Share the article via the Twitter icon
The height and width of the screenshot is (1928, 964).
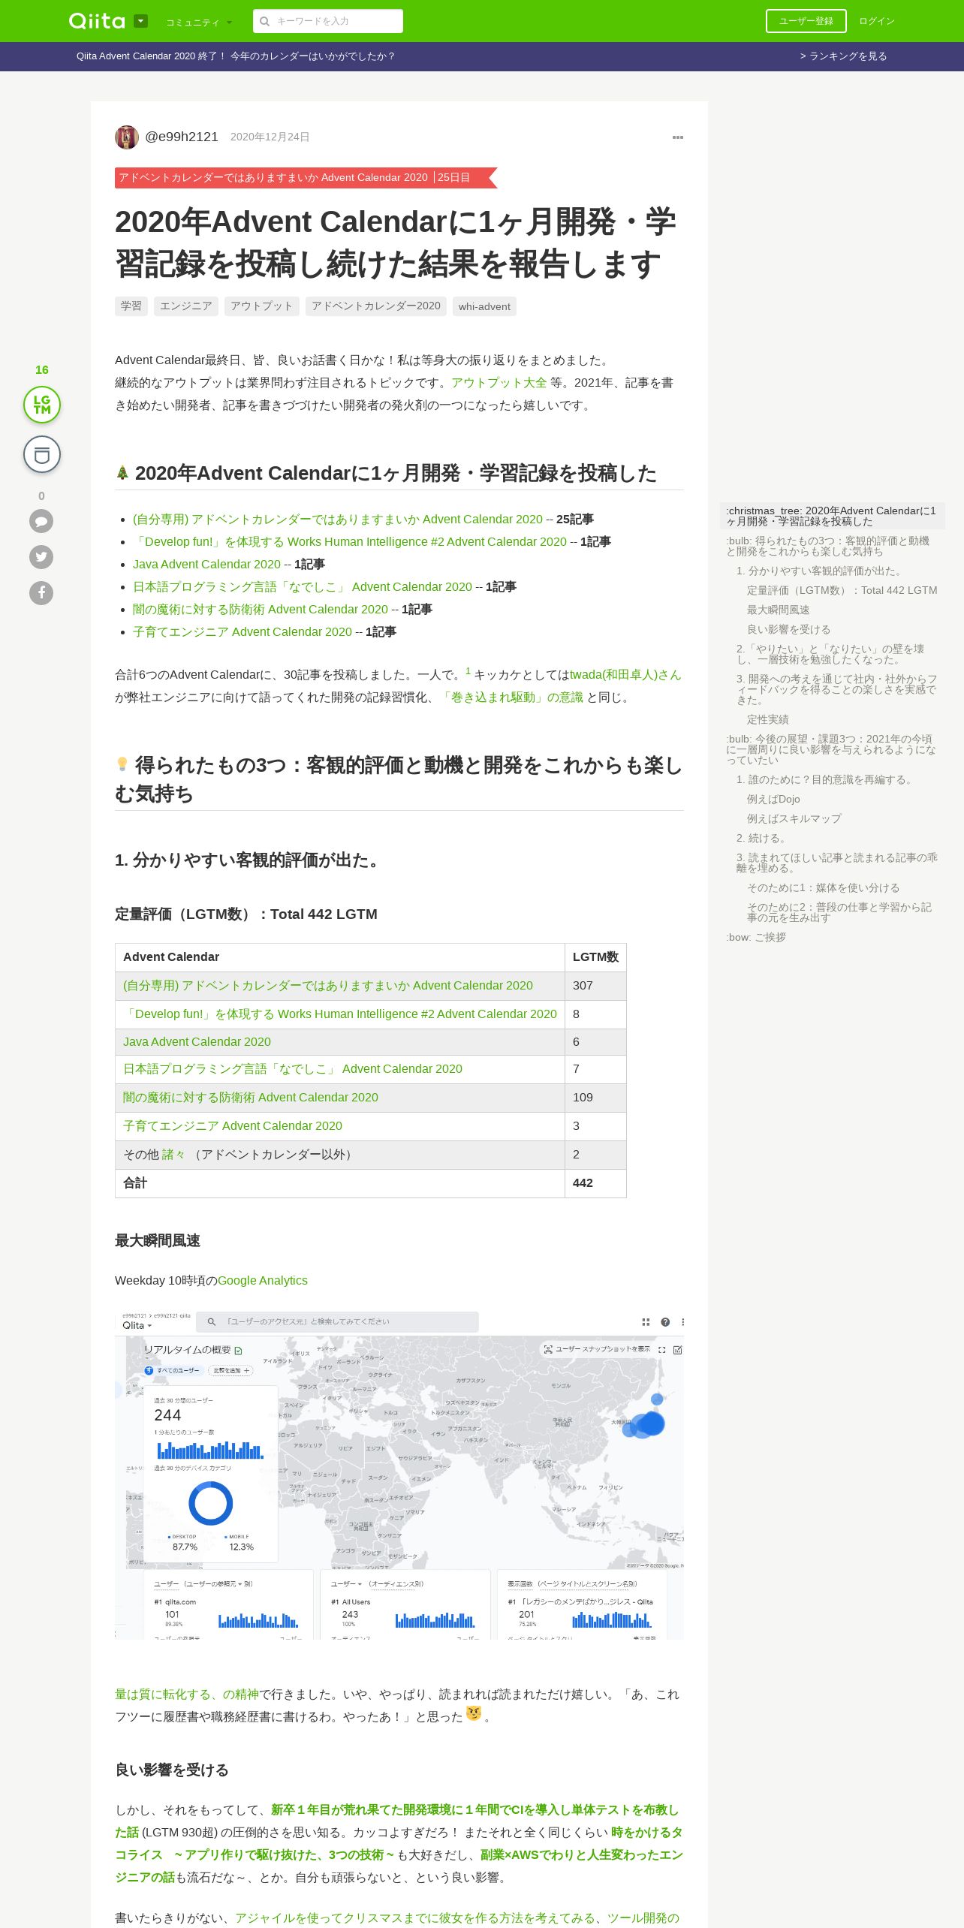click(x=41, y=557)
